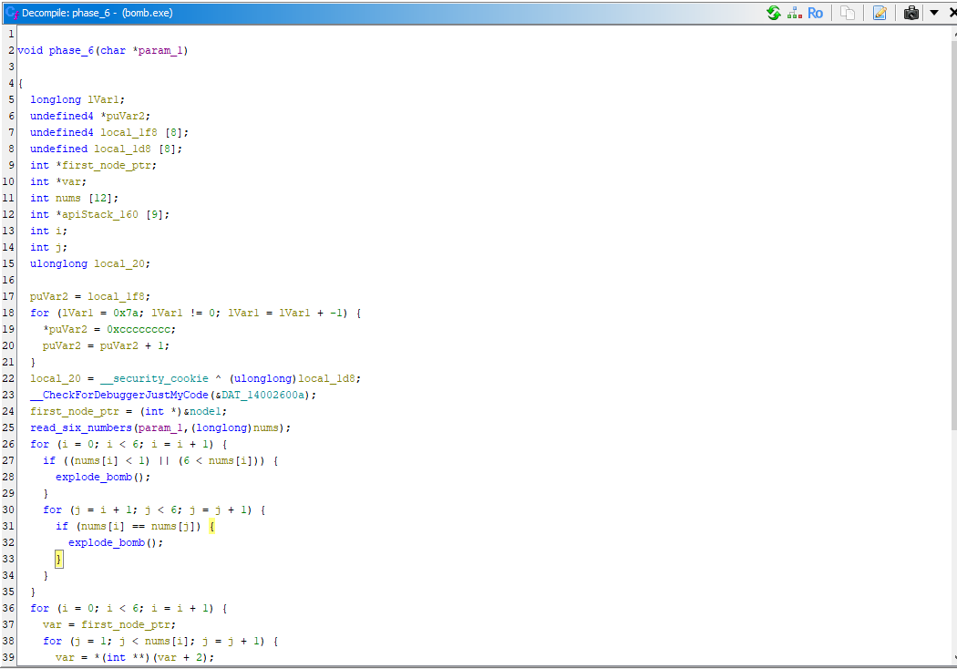Open the decompiler toolbar dropdown arrow menu
The width and height of the screenshot is (957, 669).
pyautogui.click(x=933, y=13)
